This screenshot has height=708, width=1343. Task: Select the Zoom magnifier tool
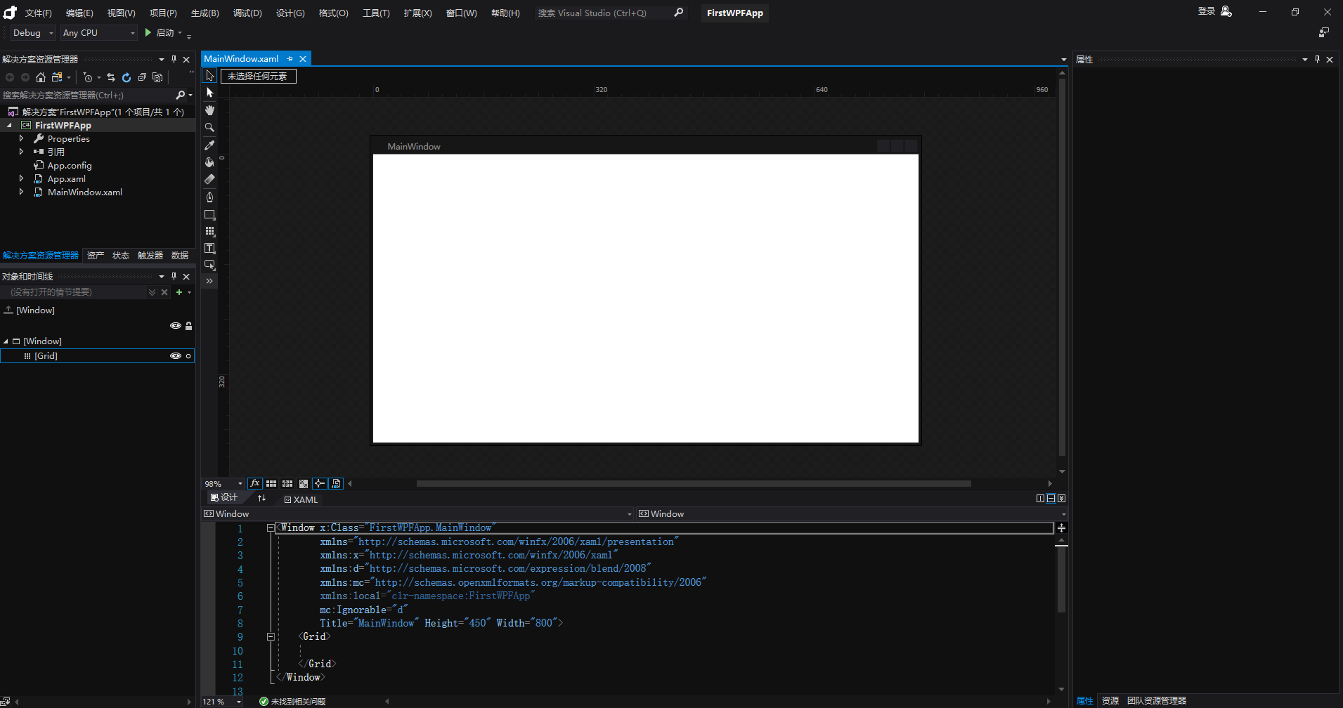coord(209,128)
